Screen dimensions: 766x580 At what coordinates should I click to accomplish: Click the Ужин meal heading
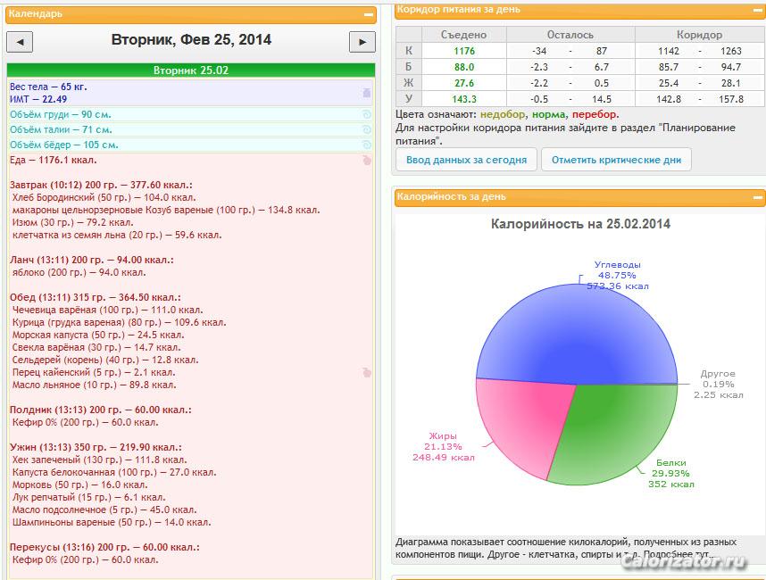[x=96, y=446]
